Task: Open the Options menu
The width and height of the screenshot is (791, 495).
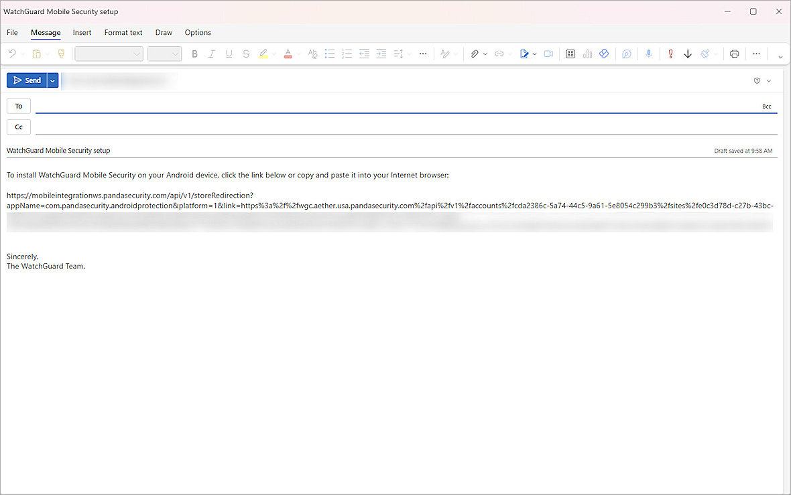Action: 198,32
